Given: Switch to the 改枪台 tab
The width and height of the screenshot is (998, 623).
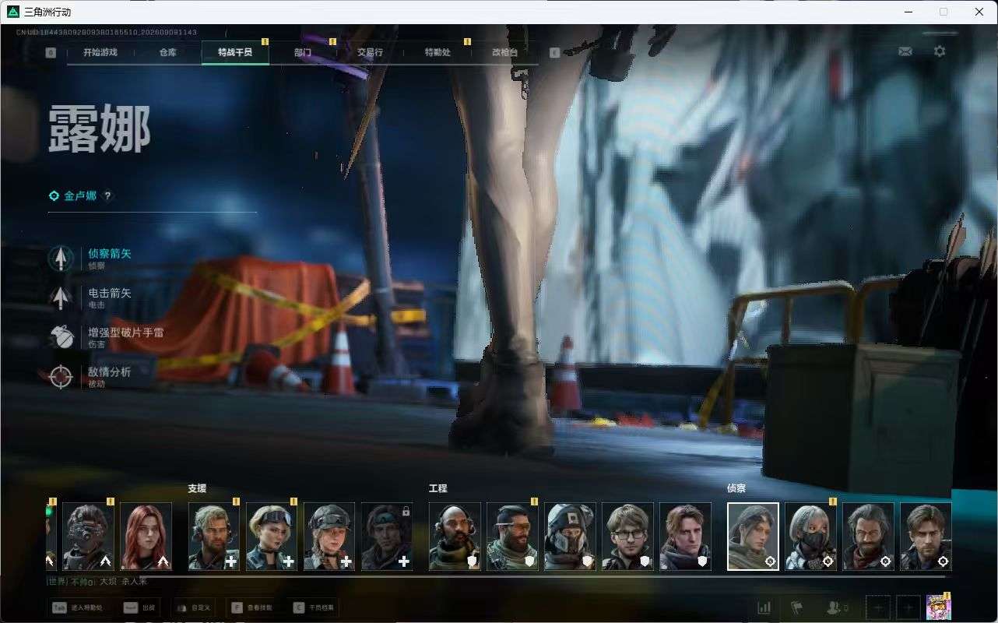Looking at the screenshot, I should 504,52.
